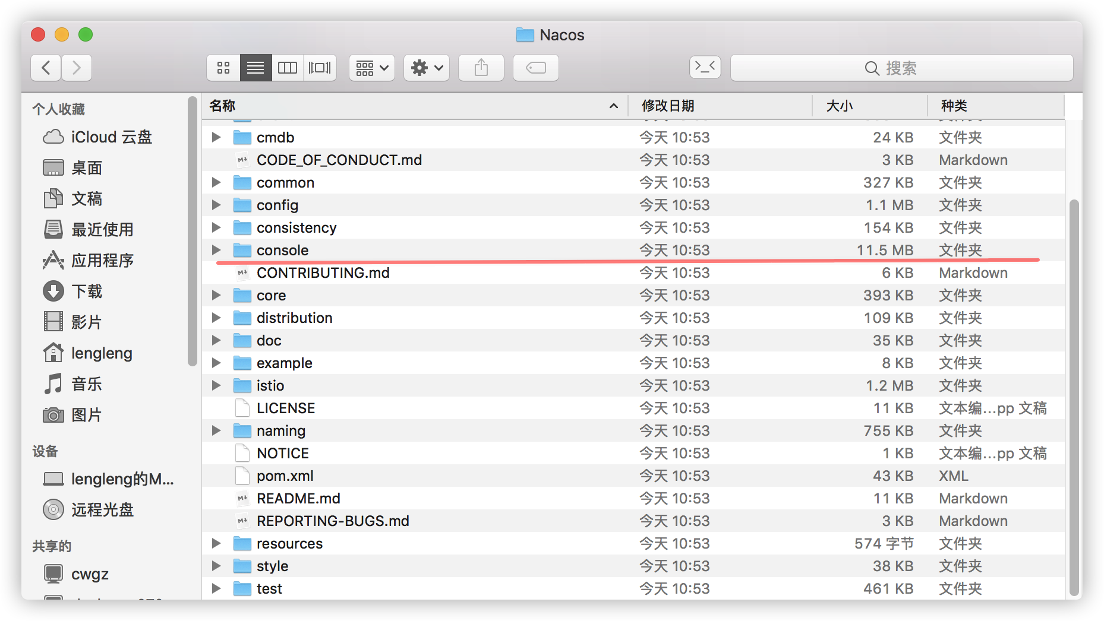Expand the consistency folder
The height and width of the screenshot is (621, 1104).
click(x=216, y=227)
